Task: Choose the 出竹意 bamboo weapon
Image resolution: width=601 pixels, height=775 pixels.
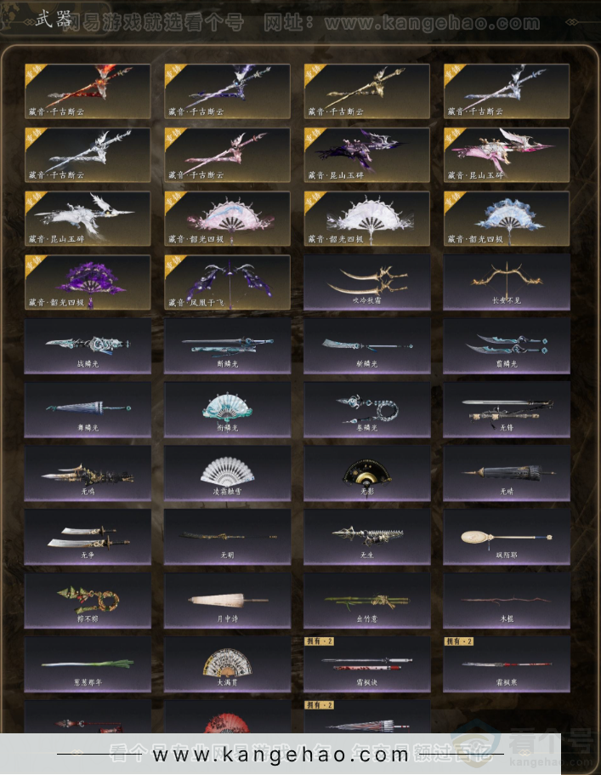Action: click(367, 601)
